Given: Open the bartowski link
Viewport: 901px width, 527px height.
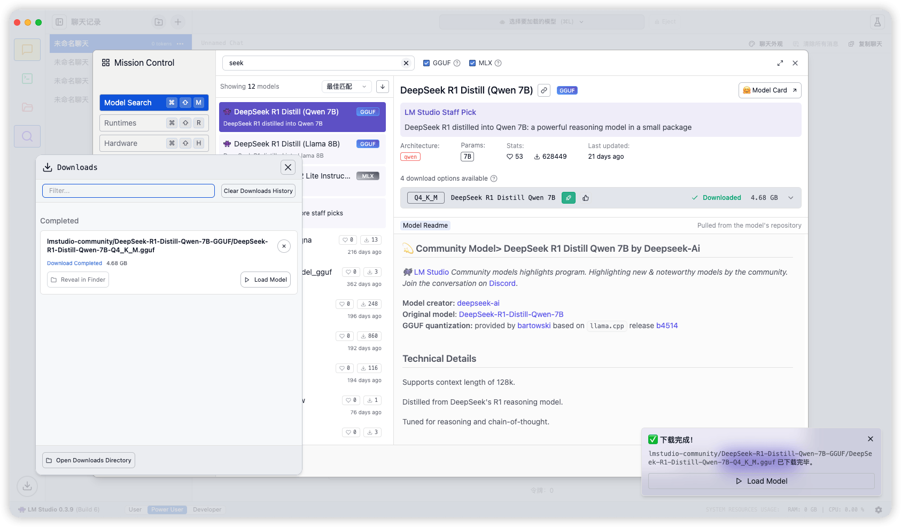Looking at the screenshot, I should tap(534, 325).
